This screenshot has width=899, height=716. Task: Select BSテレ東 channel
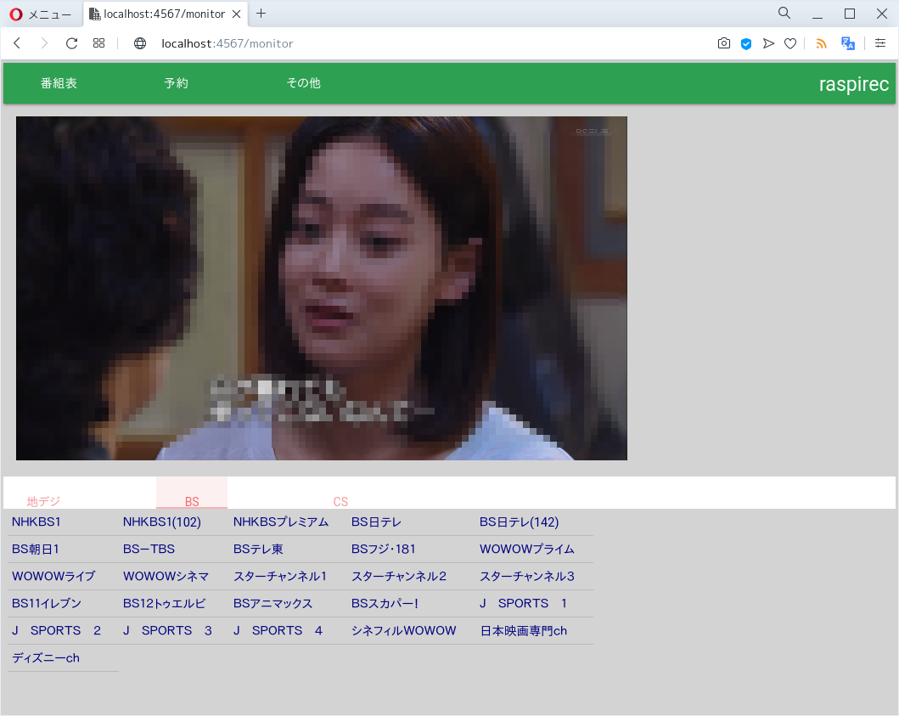(258, 549)
